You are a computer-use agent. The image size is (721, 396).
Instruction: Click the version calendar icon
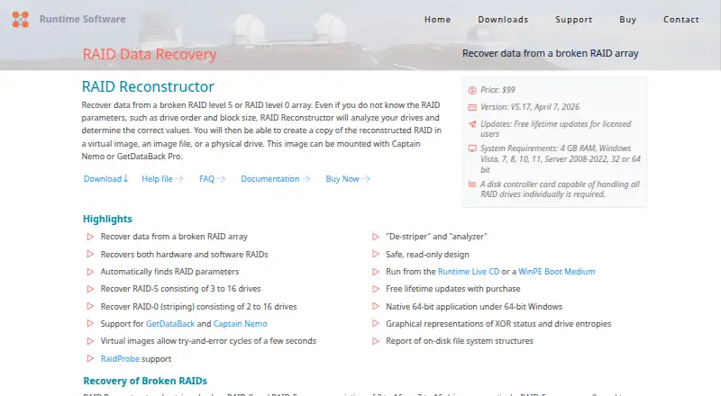pyautogui.click(x=472, y=107)
